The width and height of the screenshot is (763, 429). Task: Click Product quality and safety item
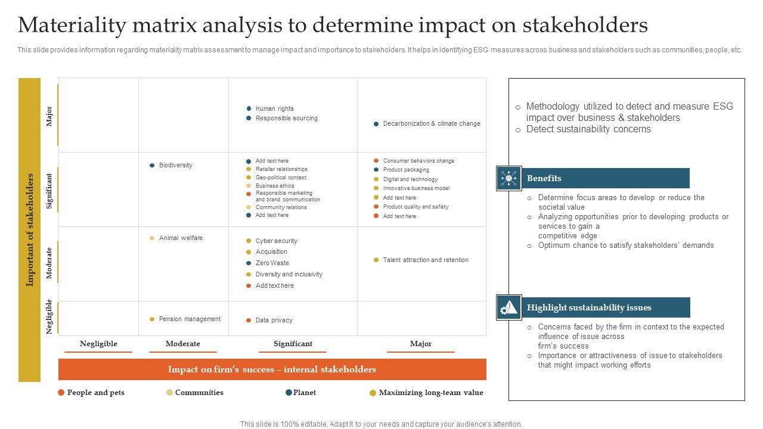(415, 207)
